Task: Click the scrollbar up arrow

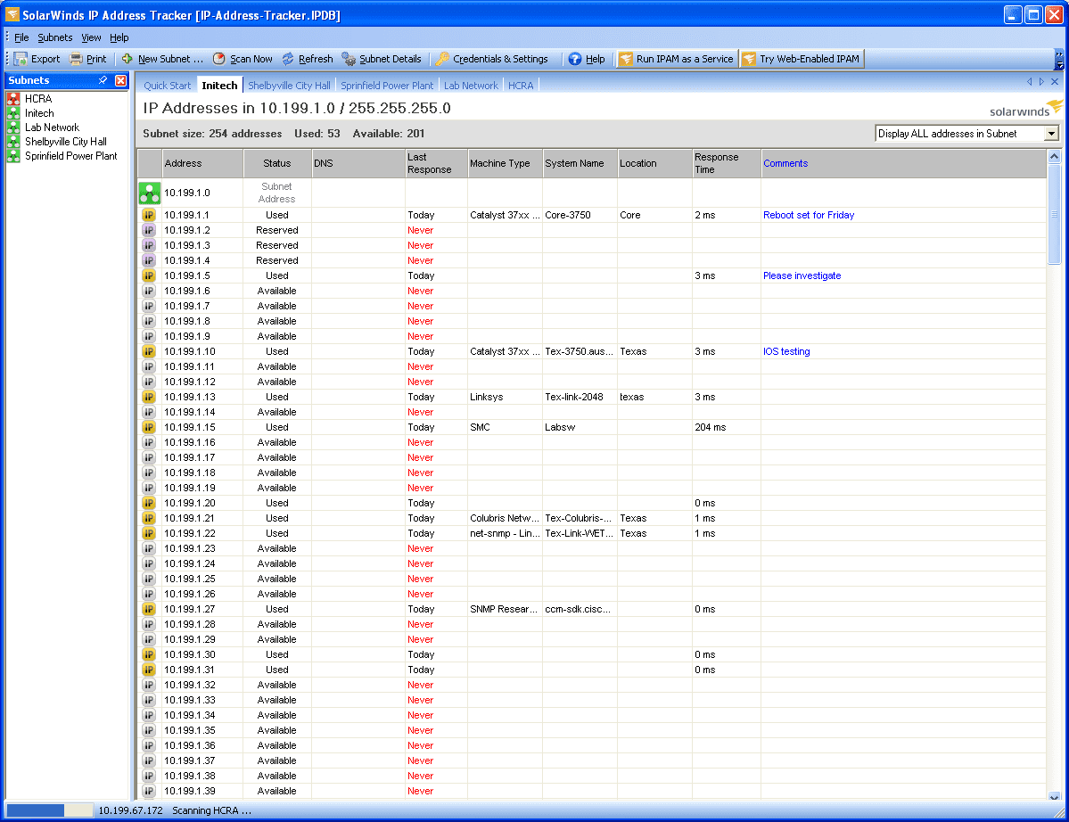Action: click(1054, 156)
